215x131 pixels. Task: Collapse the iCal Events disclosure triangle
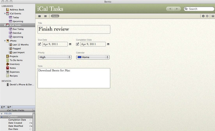(x=5, y=14)
